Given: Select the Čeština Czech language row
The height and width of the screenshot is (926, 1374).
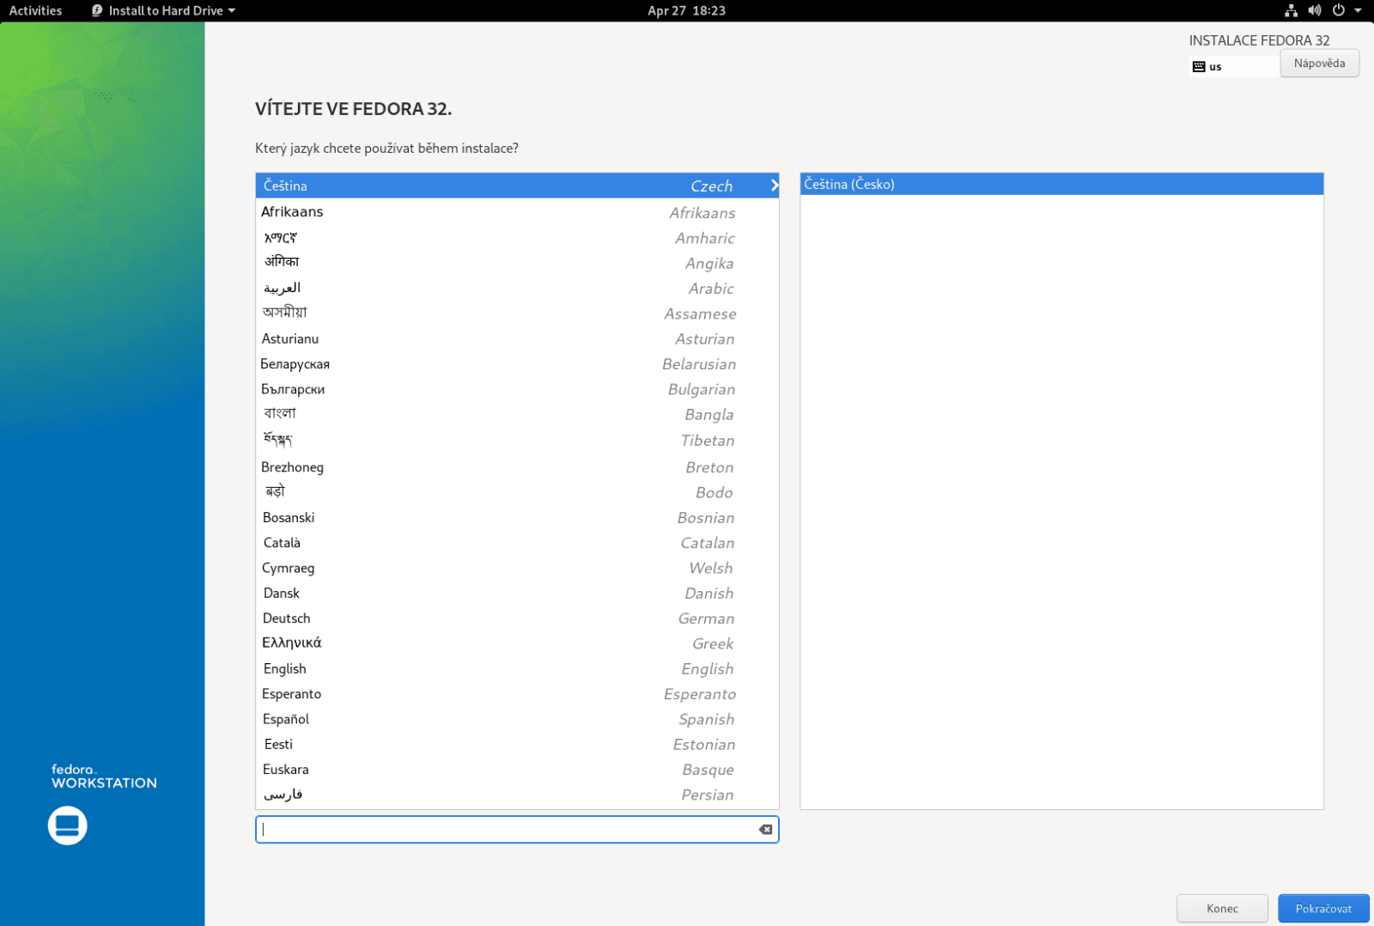Looking at the screenshot, I should pyautogui.click(x=517, y=186).
